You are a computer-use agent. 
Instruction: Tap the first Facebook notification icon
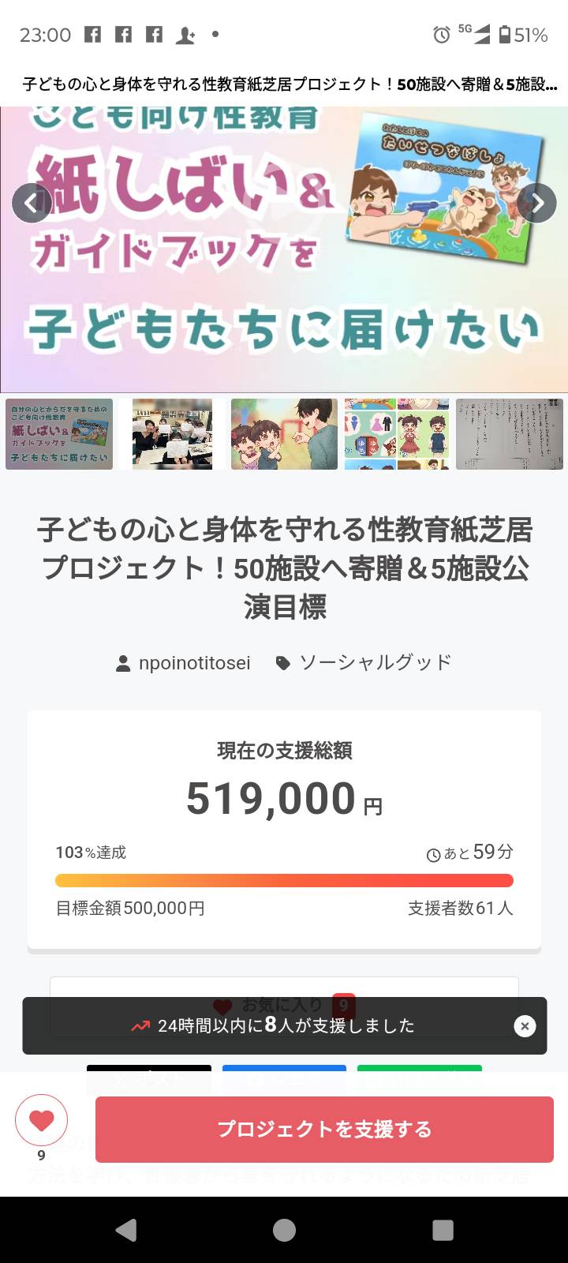coord(93,35)
